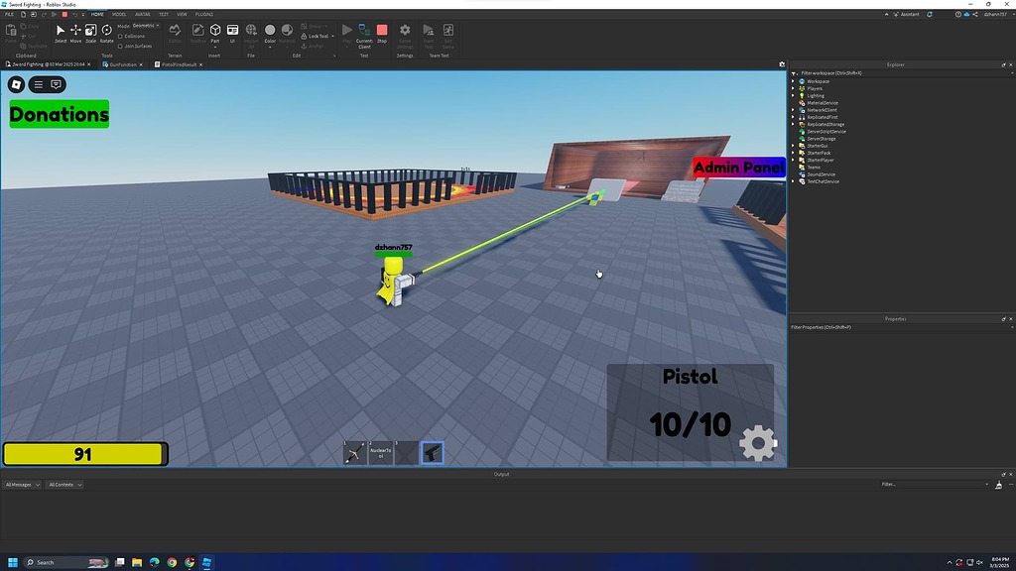Activate the Rotate tool

point(106,34)
